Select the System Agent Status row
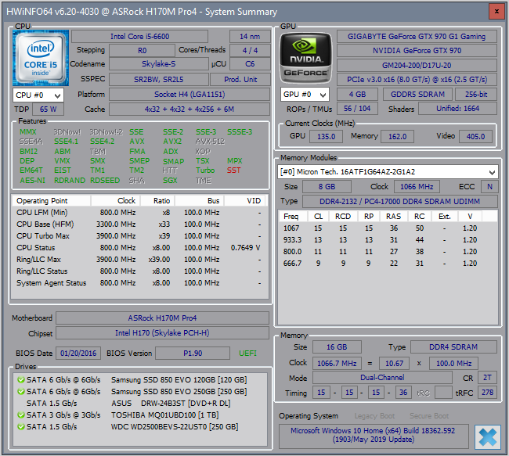Screen dimensions: 509x456 click(x=139, y=283)
